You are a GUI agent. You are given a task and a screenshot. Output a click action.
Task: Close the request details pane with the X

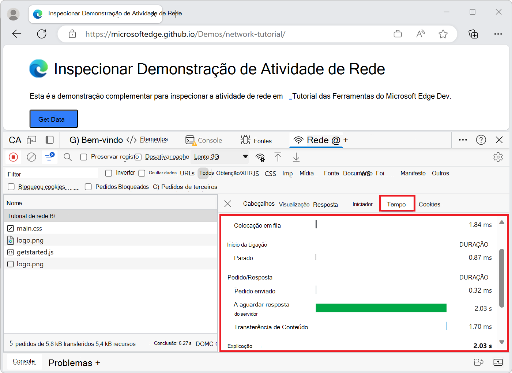(x=227, y=204)
